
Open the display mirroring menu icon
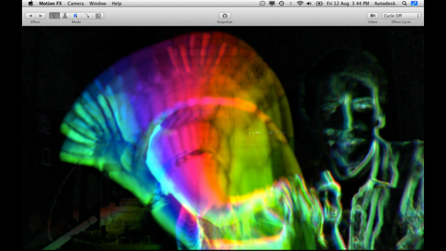click(272, 4)
